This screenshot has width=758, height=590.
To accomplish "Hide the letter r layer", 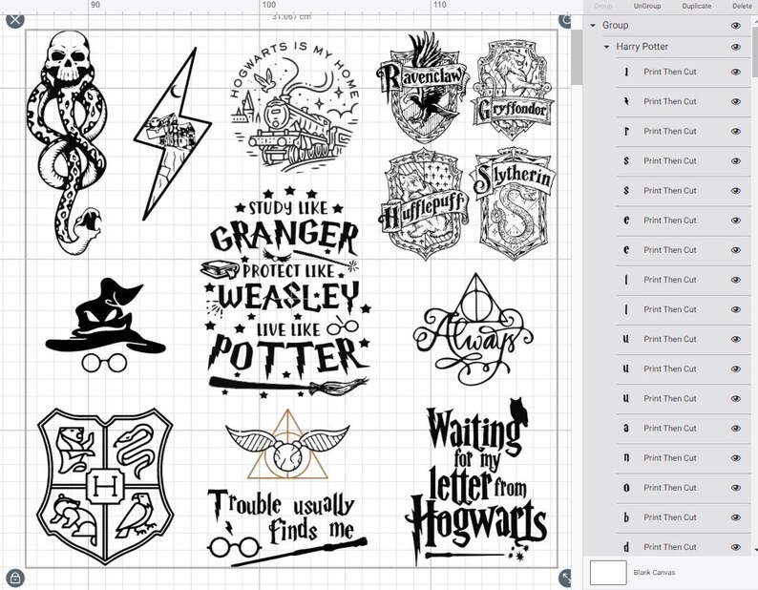I will click(736, 131).
